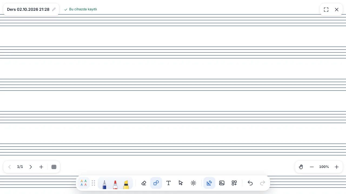
Task: Edit the lesson title with pencil icon
Action: (x=54, y=9)
